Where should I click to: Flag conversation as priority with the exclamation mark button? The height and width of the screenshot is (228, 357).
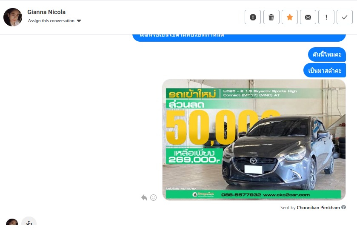pos(326,17)
